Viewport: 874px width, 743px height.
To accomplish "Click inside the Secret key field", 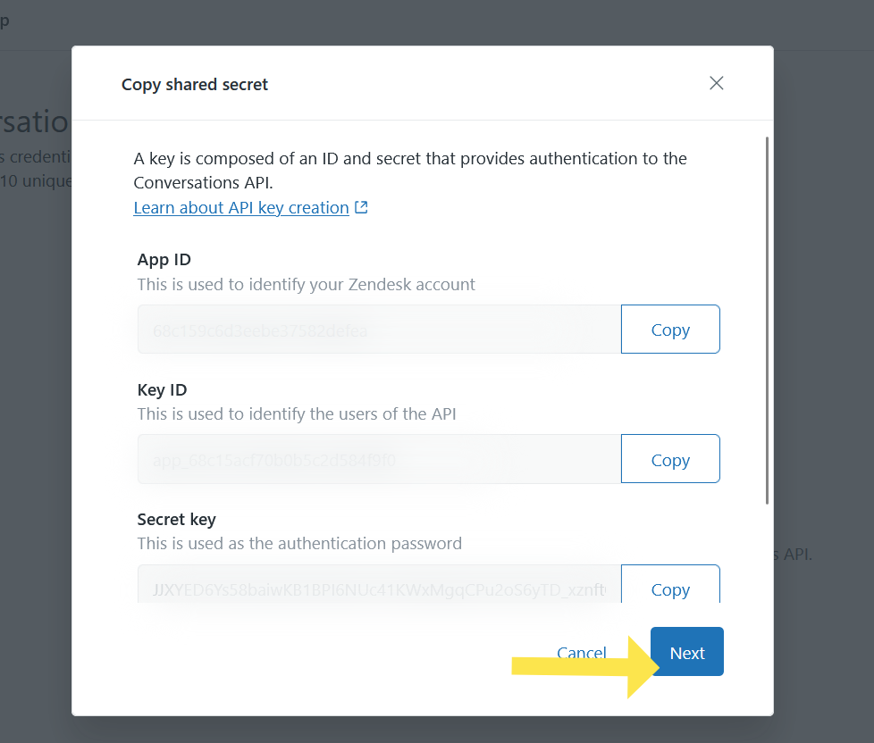I will click(x=379, y=588).
